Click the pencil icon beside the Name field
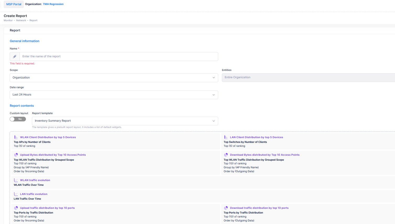 click(14, 56)
